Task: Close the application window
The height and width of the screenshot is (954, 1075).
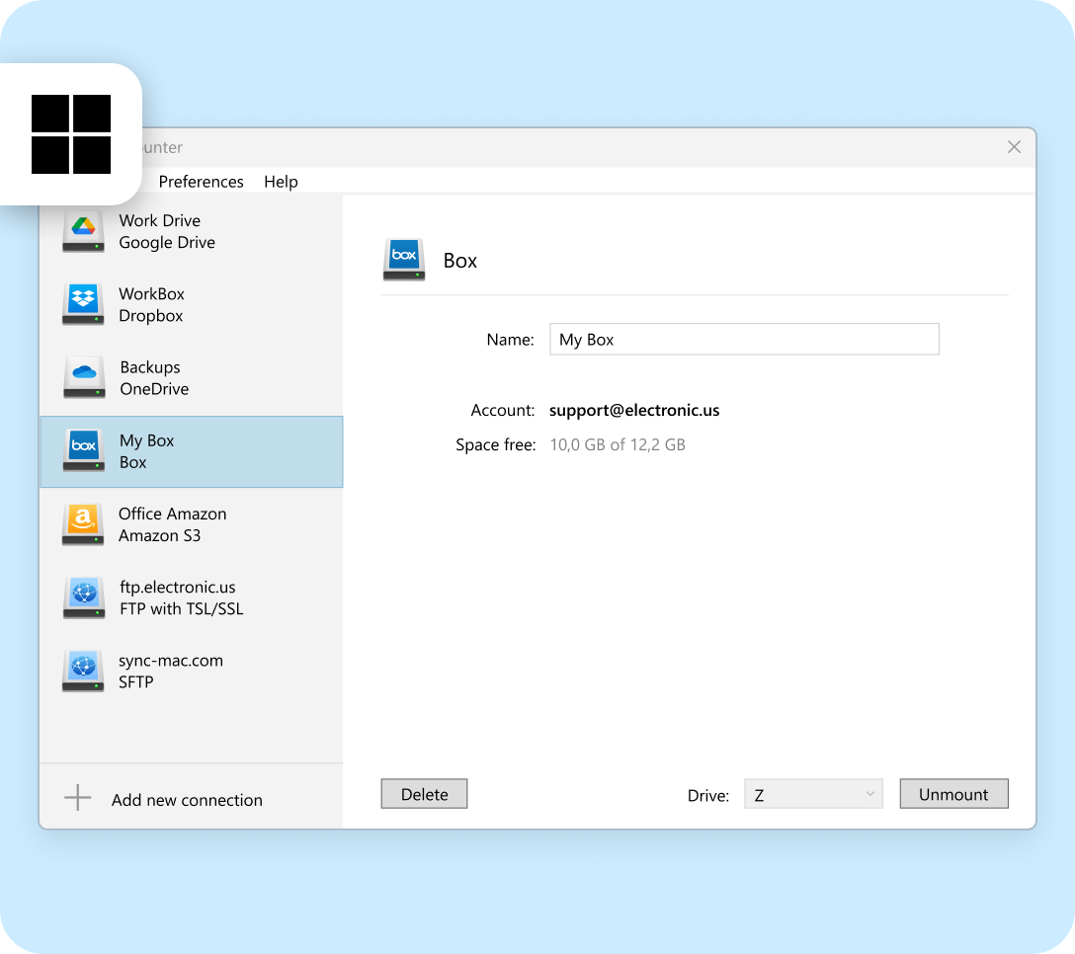Action: (1014, 147)
